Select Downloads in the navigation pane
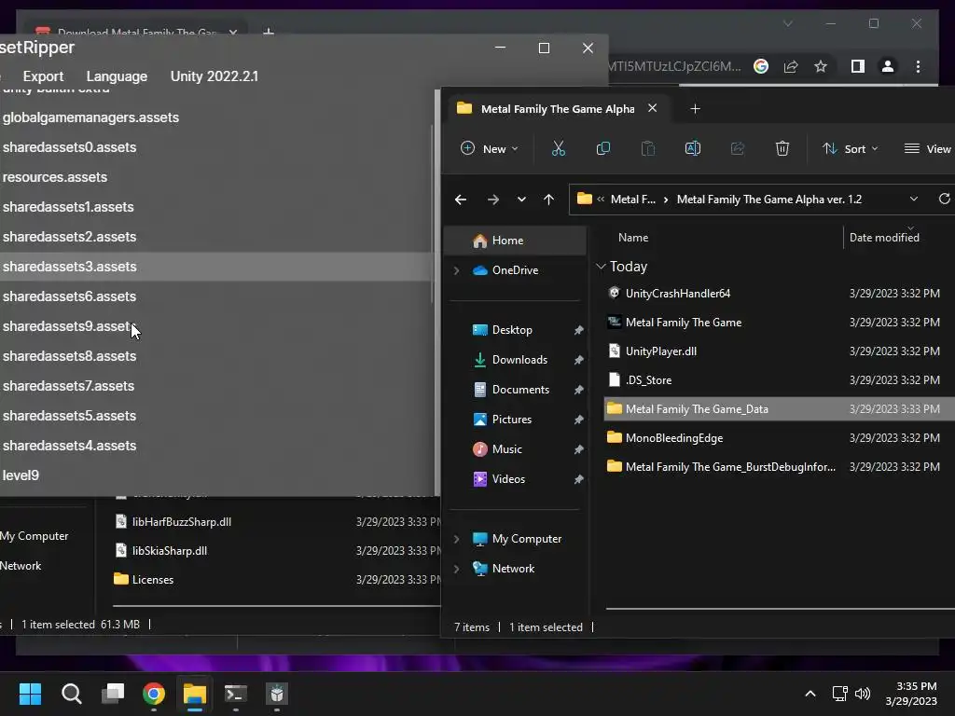Viewport: 955px width, 716px height. (x=517, y=360)
